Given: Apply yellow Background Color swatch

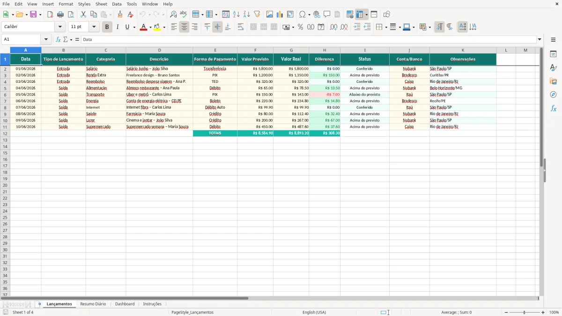Looking at the screenshot, I should [157, 27].
